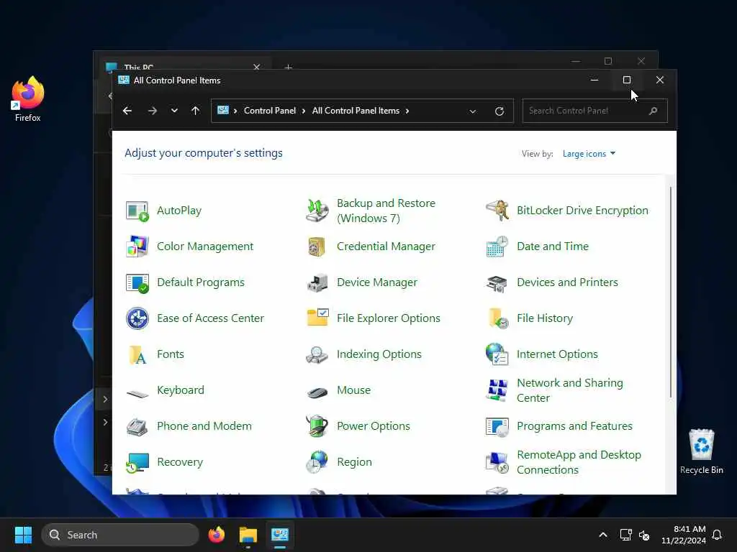Image resolution: width=737 pixels, height=552 pixels.
Task: Expand chevron after Control Panel breadcrumb
Action: [x=304, y=111]
